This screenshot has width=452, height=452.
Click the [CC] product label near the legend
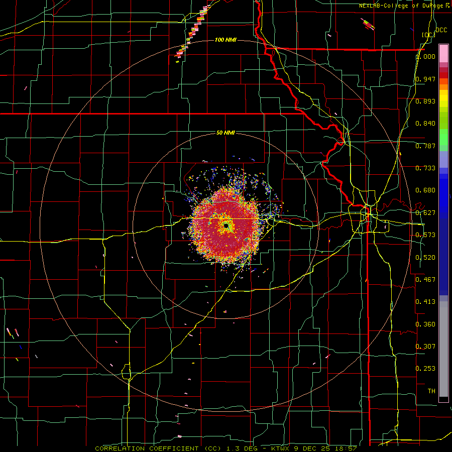[429, 35]
